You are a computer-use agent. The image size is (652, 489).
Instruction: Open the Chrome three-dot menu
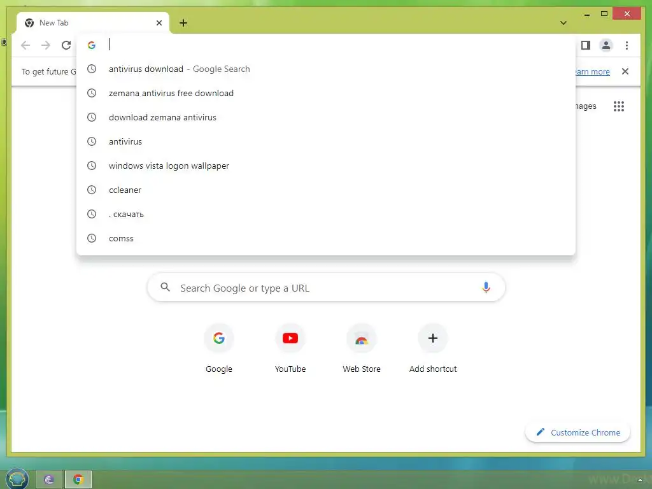point(627,45)
